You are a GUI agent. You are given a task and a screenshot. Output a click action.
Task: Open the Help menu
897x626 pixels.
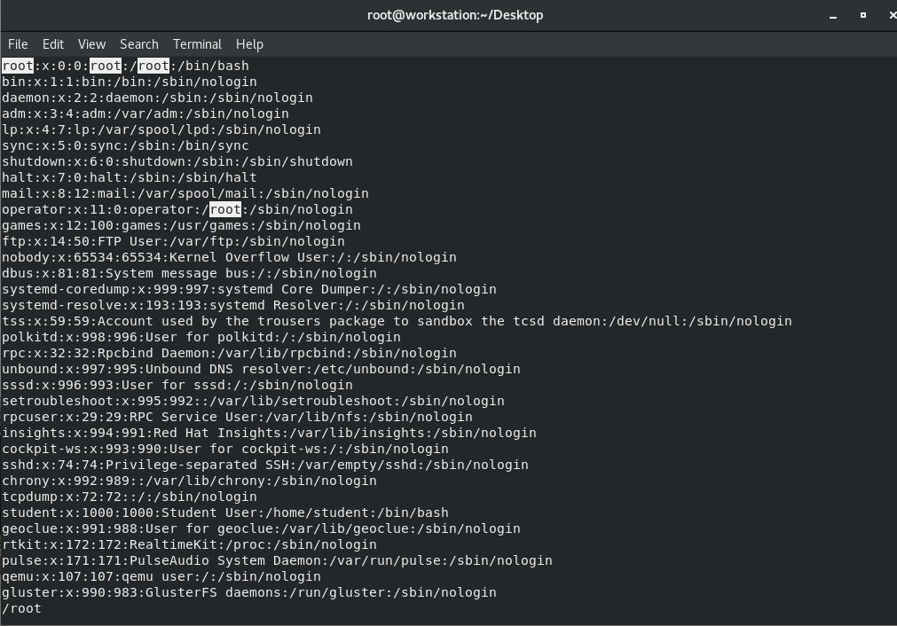(249, 44)
